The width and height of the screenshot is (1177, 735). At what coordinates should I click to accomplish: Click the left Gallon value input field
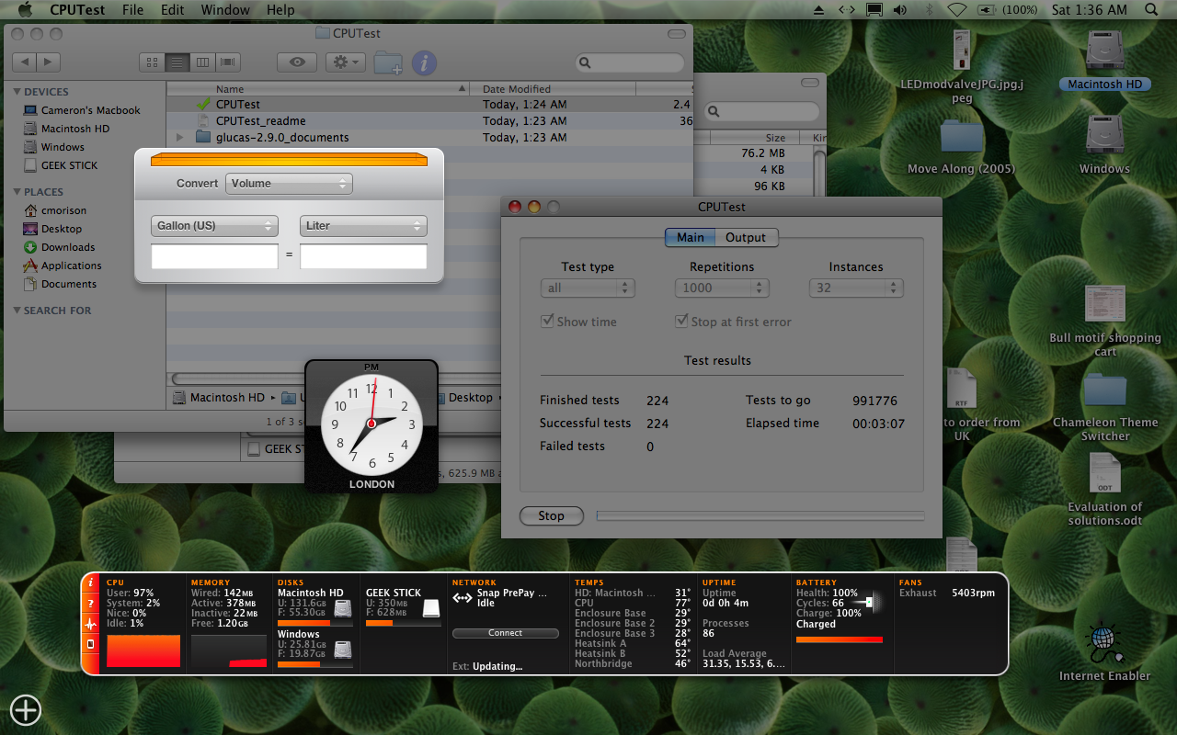[x=214, y=256]
